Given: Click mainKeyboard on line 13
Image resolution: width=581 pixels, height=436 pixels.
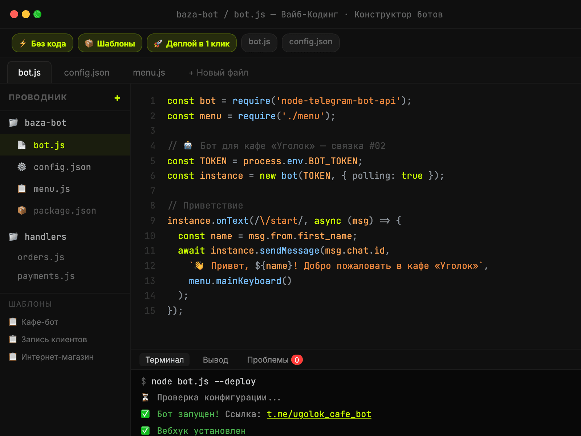Looking at the screenshot, I should 249,281.
